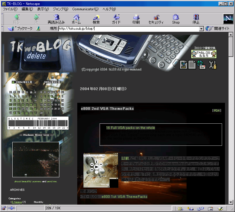Open the ファイル(F) menu
Viewport: 235px width, 212px height.
coord(10,9)
